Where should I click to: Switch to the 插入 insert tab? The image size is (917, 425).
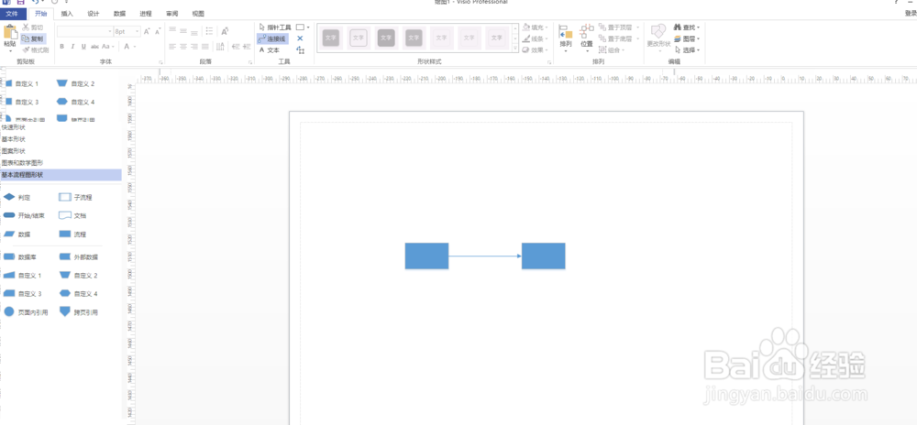coord(67,14)
